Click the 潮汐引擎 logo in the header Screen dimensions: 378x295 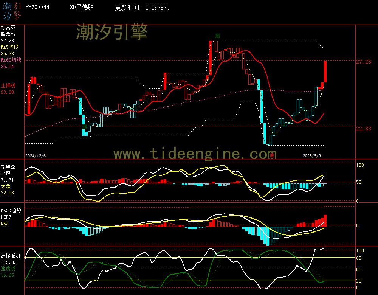pyautogui.click(x=12, y=11)
